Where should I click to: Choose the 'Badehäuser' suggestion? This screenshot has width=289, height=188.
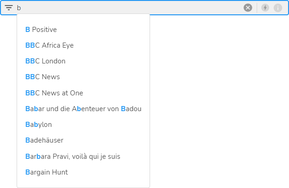pos(44,140)
